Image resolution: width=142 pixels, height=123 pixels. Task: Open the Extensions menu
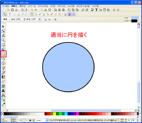[x=83, y=6]
